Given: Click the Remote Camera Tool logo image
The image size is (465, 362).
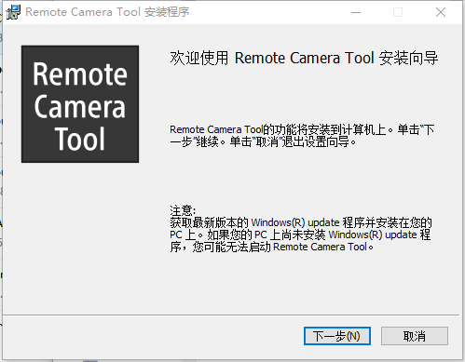Looking at the screenshot, I should pyautogui.click(x=80, y=104).
